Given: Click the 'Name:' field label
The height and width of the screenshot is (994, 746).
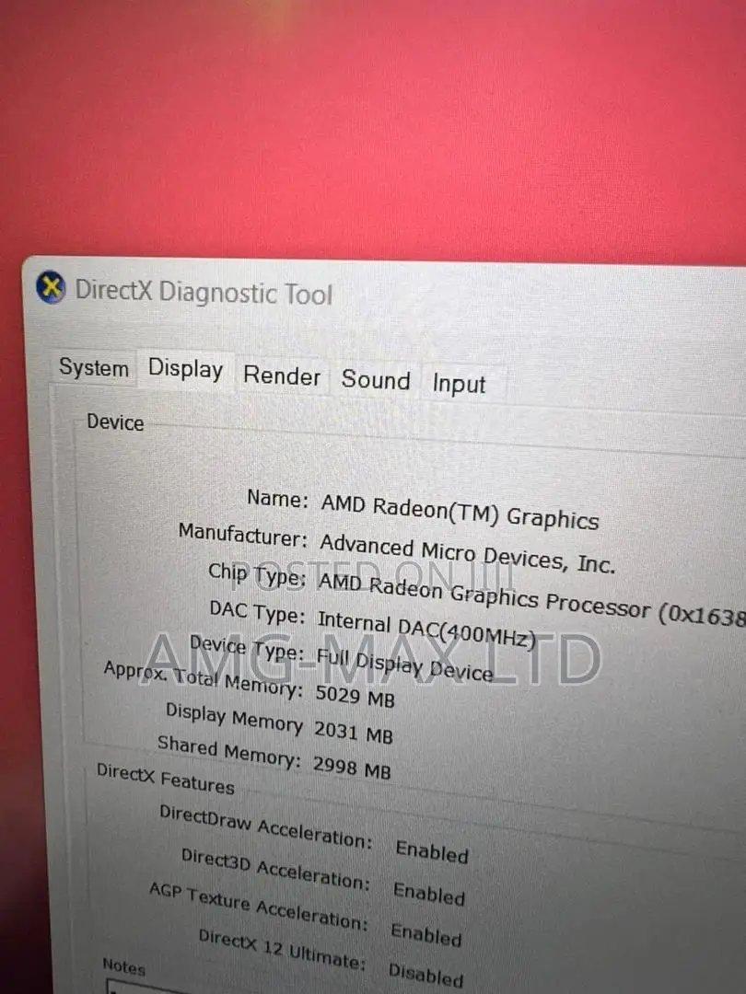Looking at the screenshot, I should [x=277, y=498].
